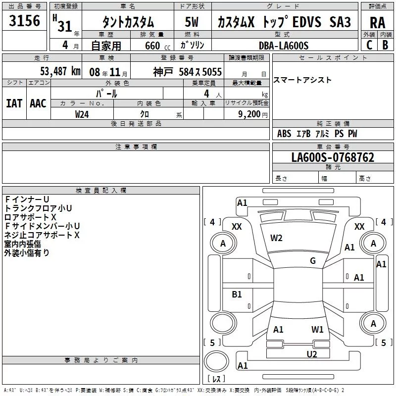Click the 譲渡書類期限 header
Screen dimensions: 396x396
(247, 58)
